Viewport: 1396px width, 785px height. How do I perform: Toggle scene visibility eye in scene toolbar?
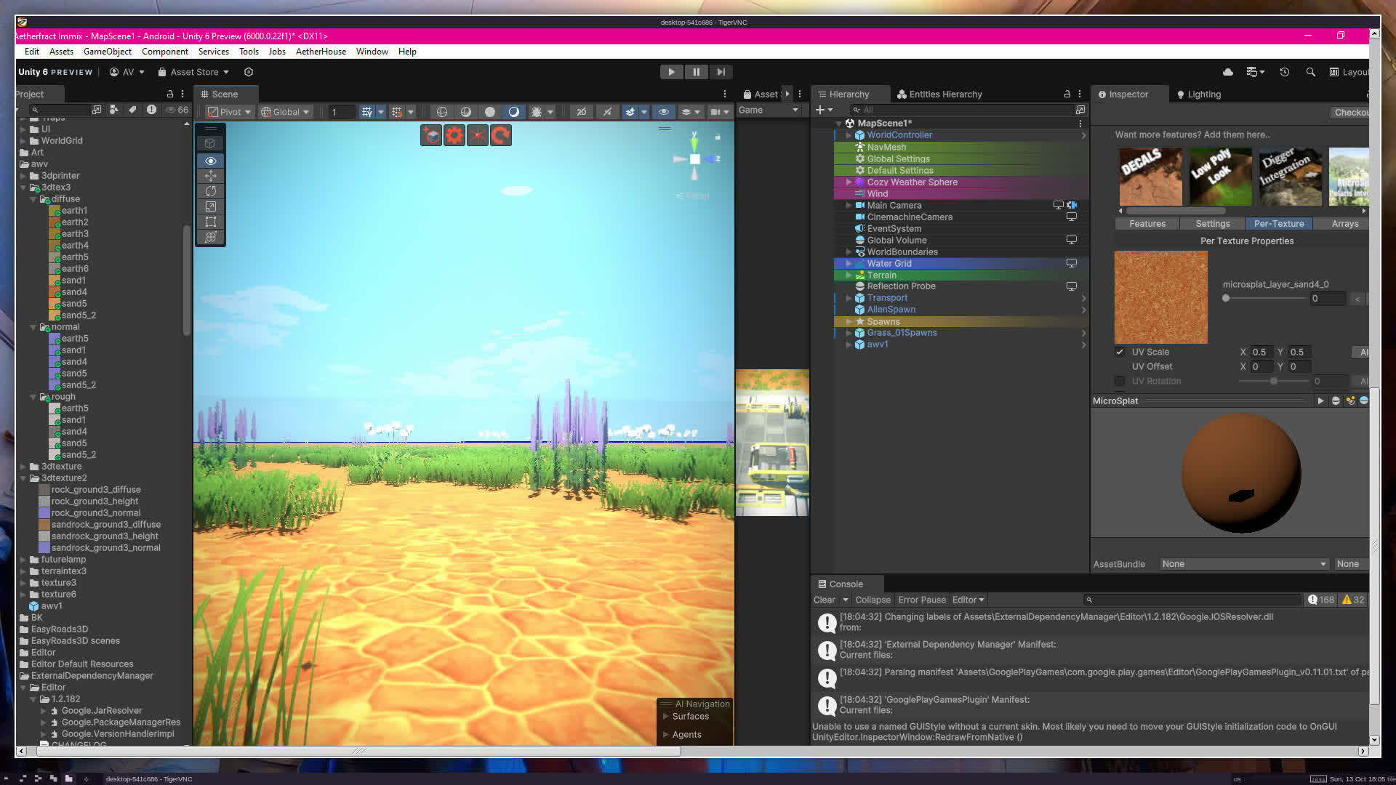pyautogui.click(x=663, y=112)
